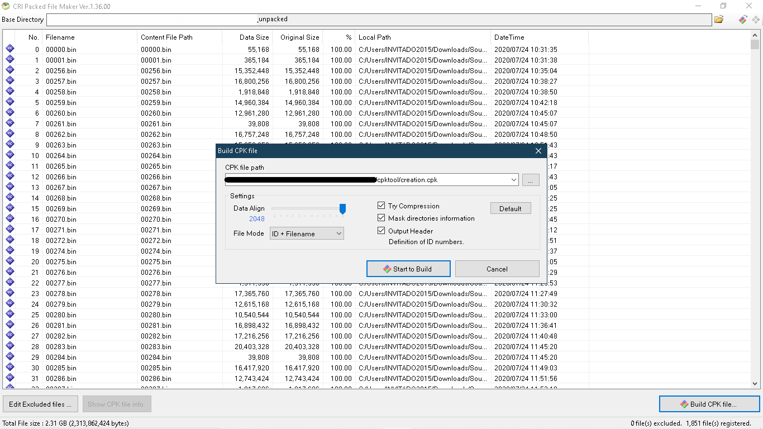Click the CRI Packed File Maker title bar icon
763x429 pixels.
click(6, 6)
